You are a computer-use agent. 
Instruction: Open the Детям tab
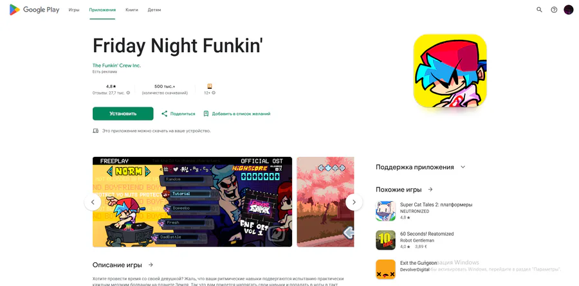point(154,10)
